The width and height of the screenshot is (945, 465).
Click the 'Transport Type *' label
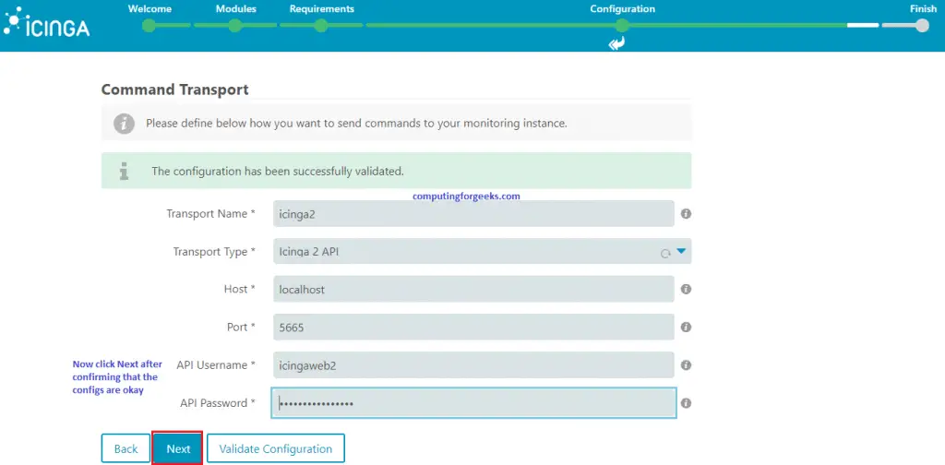(214, 252)
